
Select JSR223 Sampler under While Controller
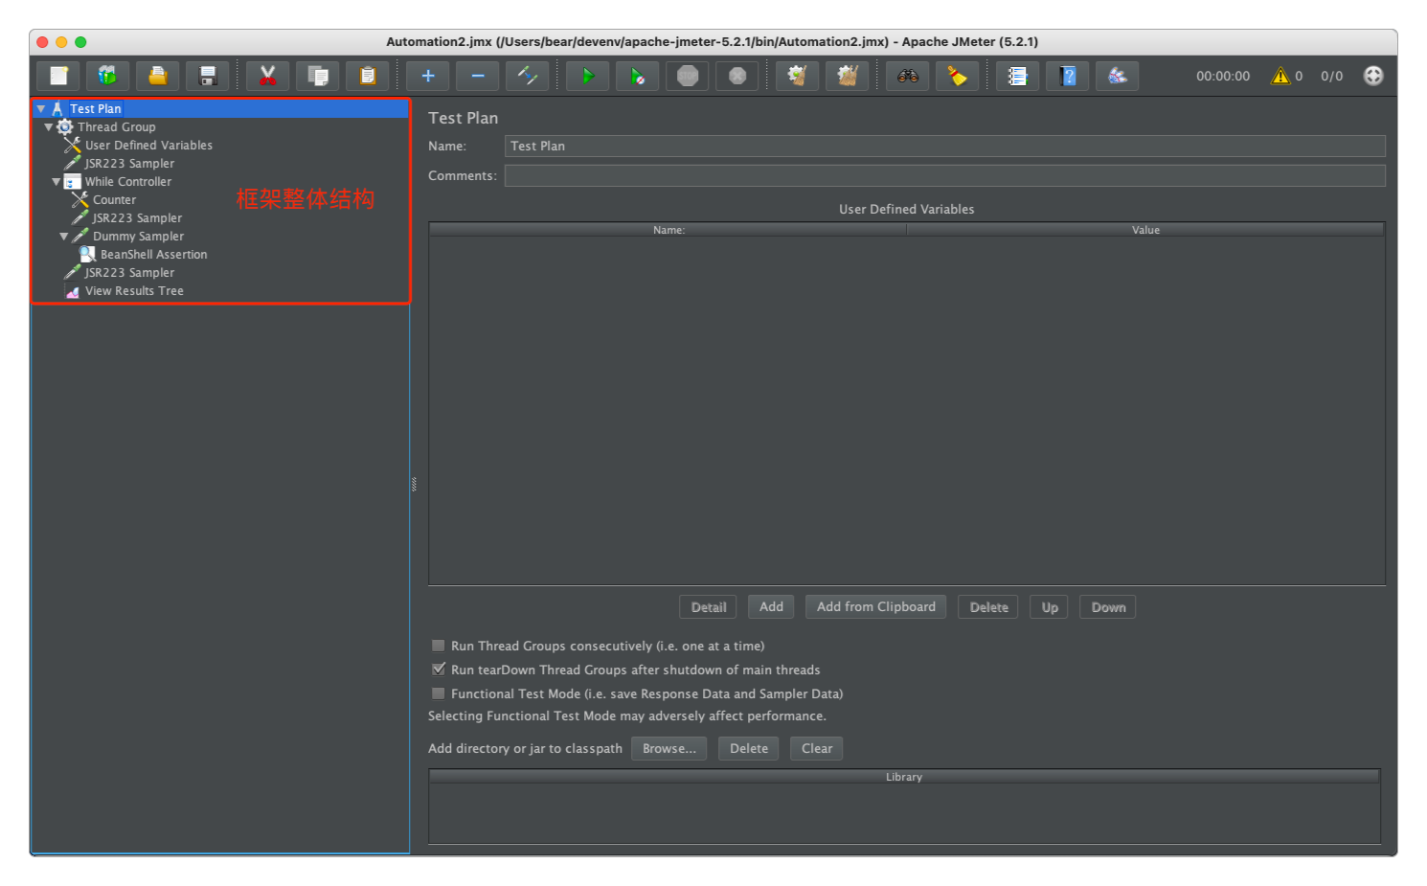coord(137,218)
